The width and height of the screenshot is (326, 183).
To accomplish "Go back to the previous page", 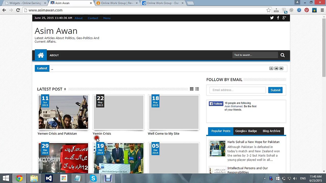I will (x=4, y=10).
